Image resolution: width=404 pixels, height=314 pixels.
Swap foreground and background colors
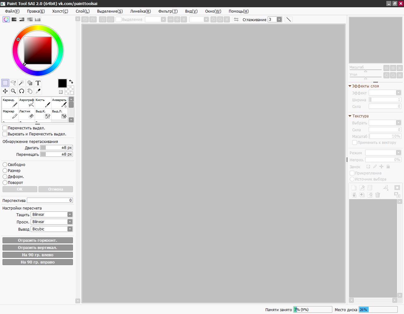click(x=71, y=82)
